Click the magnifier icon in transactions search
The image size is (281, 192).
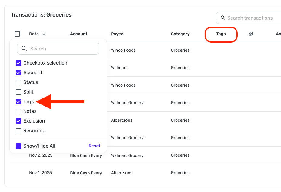pos(223,18)
